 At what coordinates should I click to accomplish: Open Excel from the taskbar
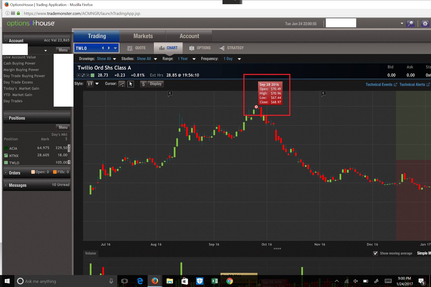pos(215,281)
